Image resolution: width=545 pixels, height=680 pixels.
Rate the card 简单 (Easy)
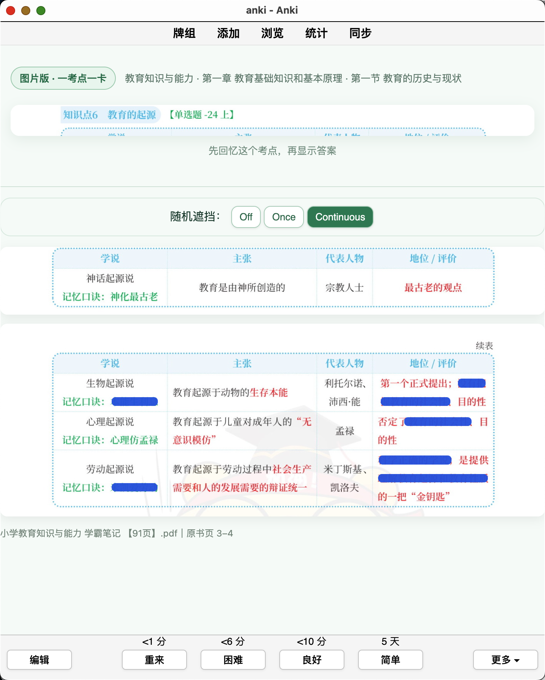click(x=391, y=660)
